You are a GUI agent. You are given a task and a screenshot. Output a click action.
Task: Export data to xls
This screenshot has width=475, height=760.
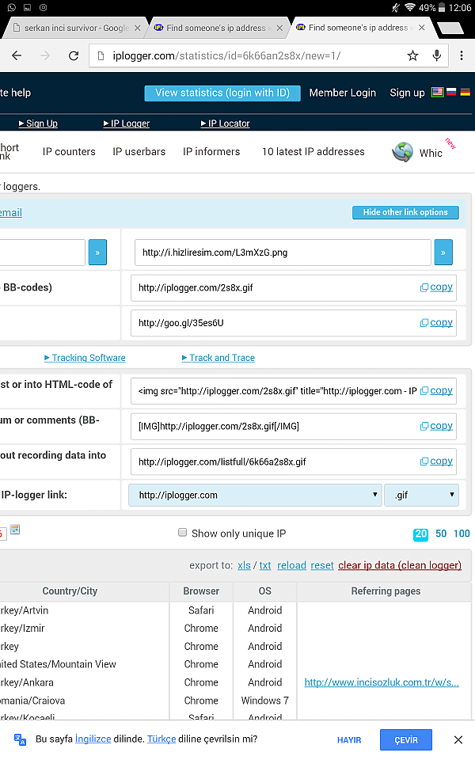click(x=245, y=565)
